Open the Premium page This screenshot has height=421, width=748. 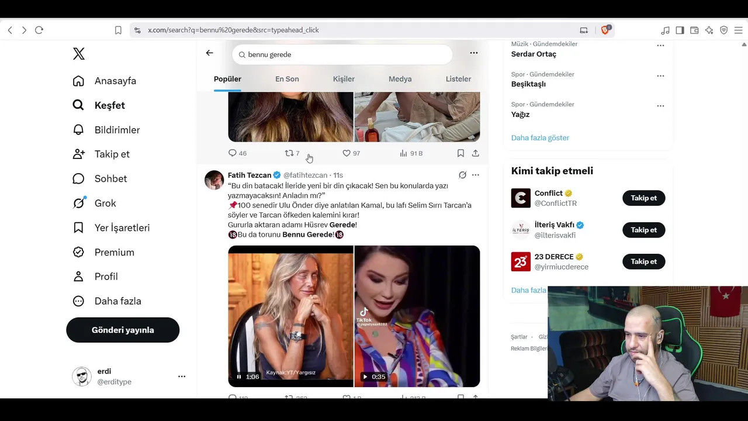pos(103,253)
